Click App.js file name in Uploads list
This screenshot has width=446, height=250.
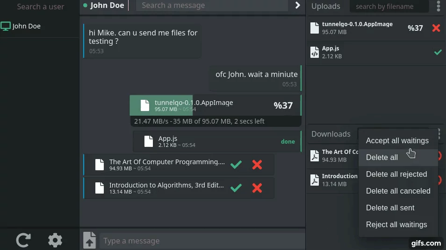331,49
